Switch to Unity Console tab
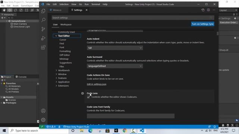The width and height of the screenshot is (239, 134). 21,77
